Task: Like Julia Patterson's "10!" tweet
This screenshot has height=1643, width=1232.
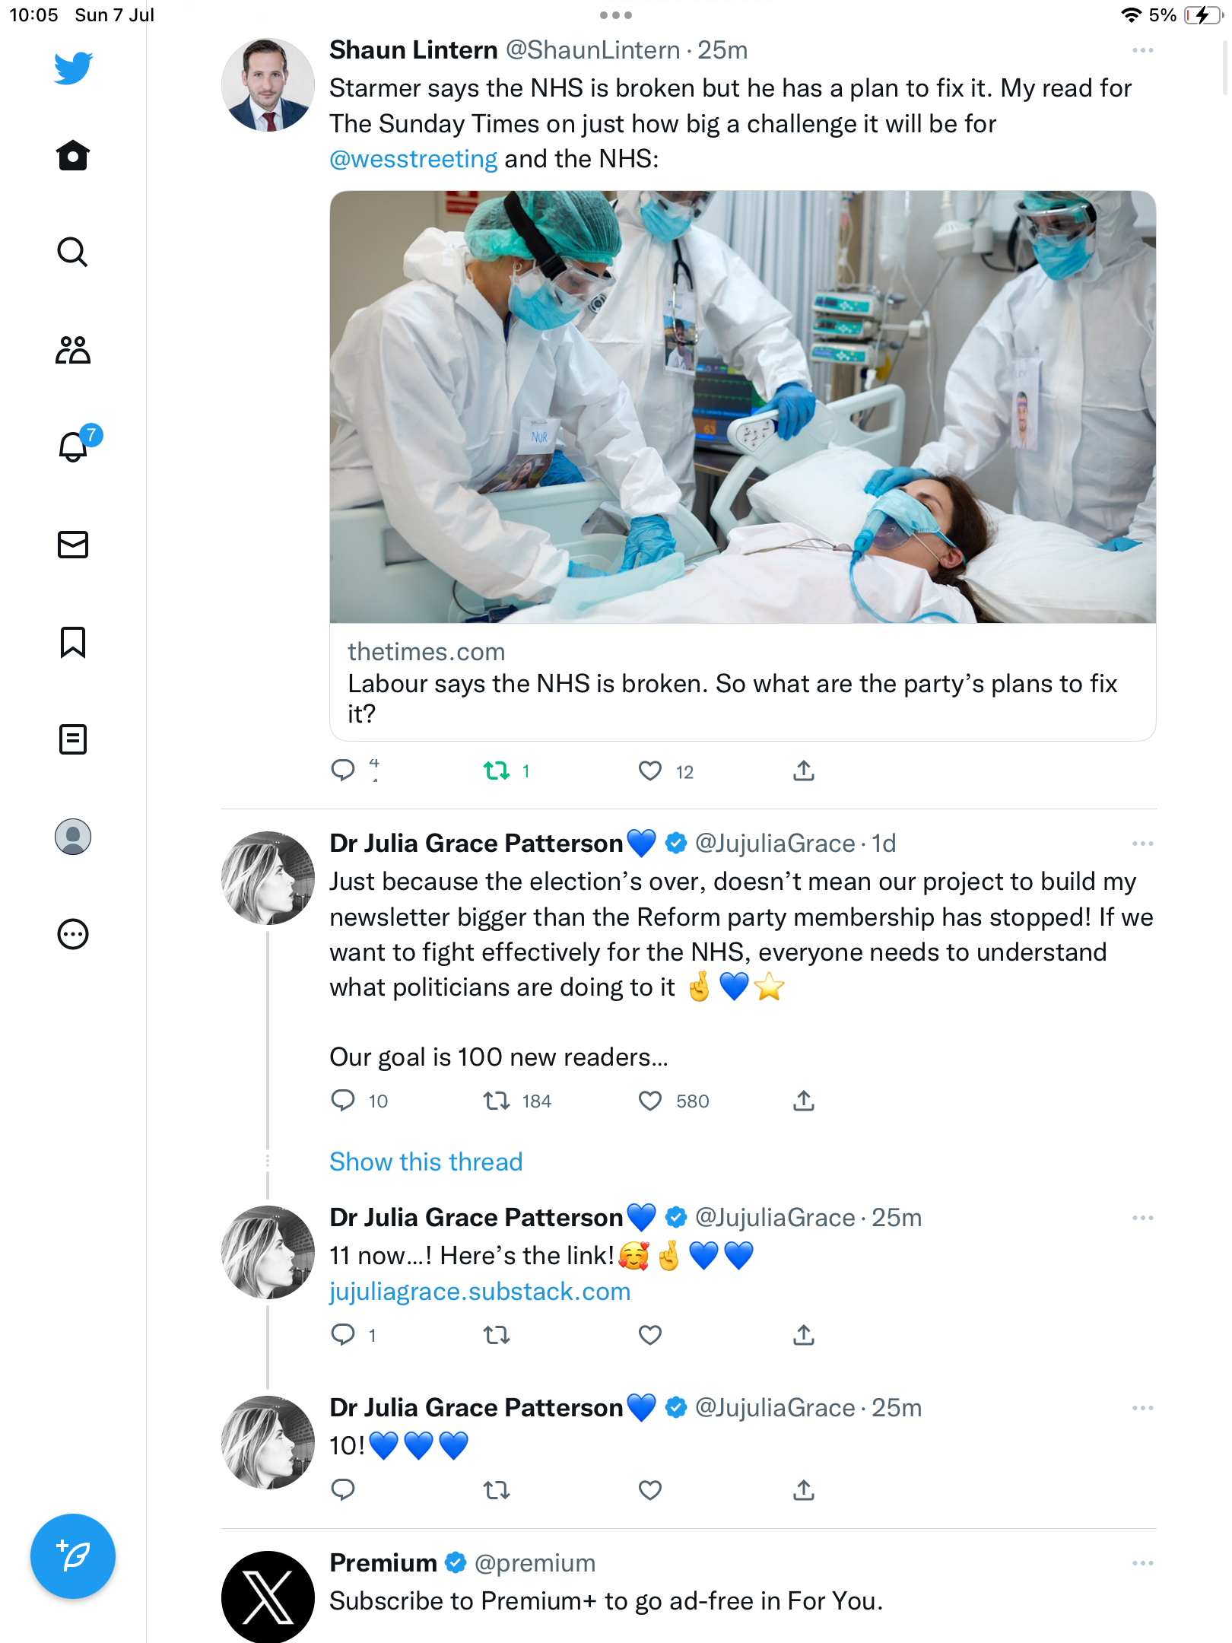Action: coord(650,1490)
